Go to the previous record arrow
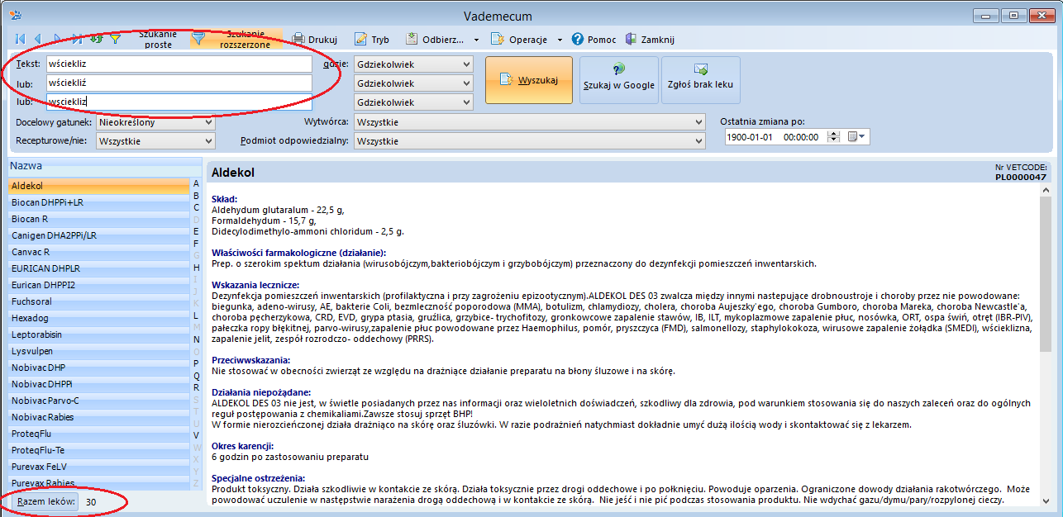 coord(38,39)
